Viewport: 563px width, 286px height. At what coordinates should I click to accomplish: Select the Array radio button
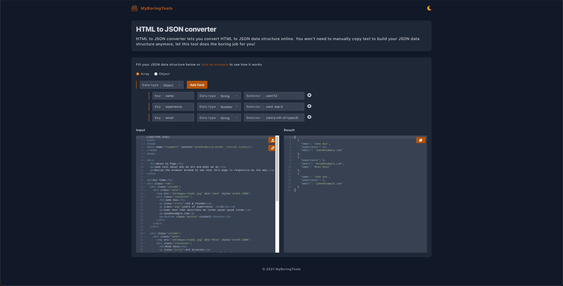(x=138, y=74)
